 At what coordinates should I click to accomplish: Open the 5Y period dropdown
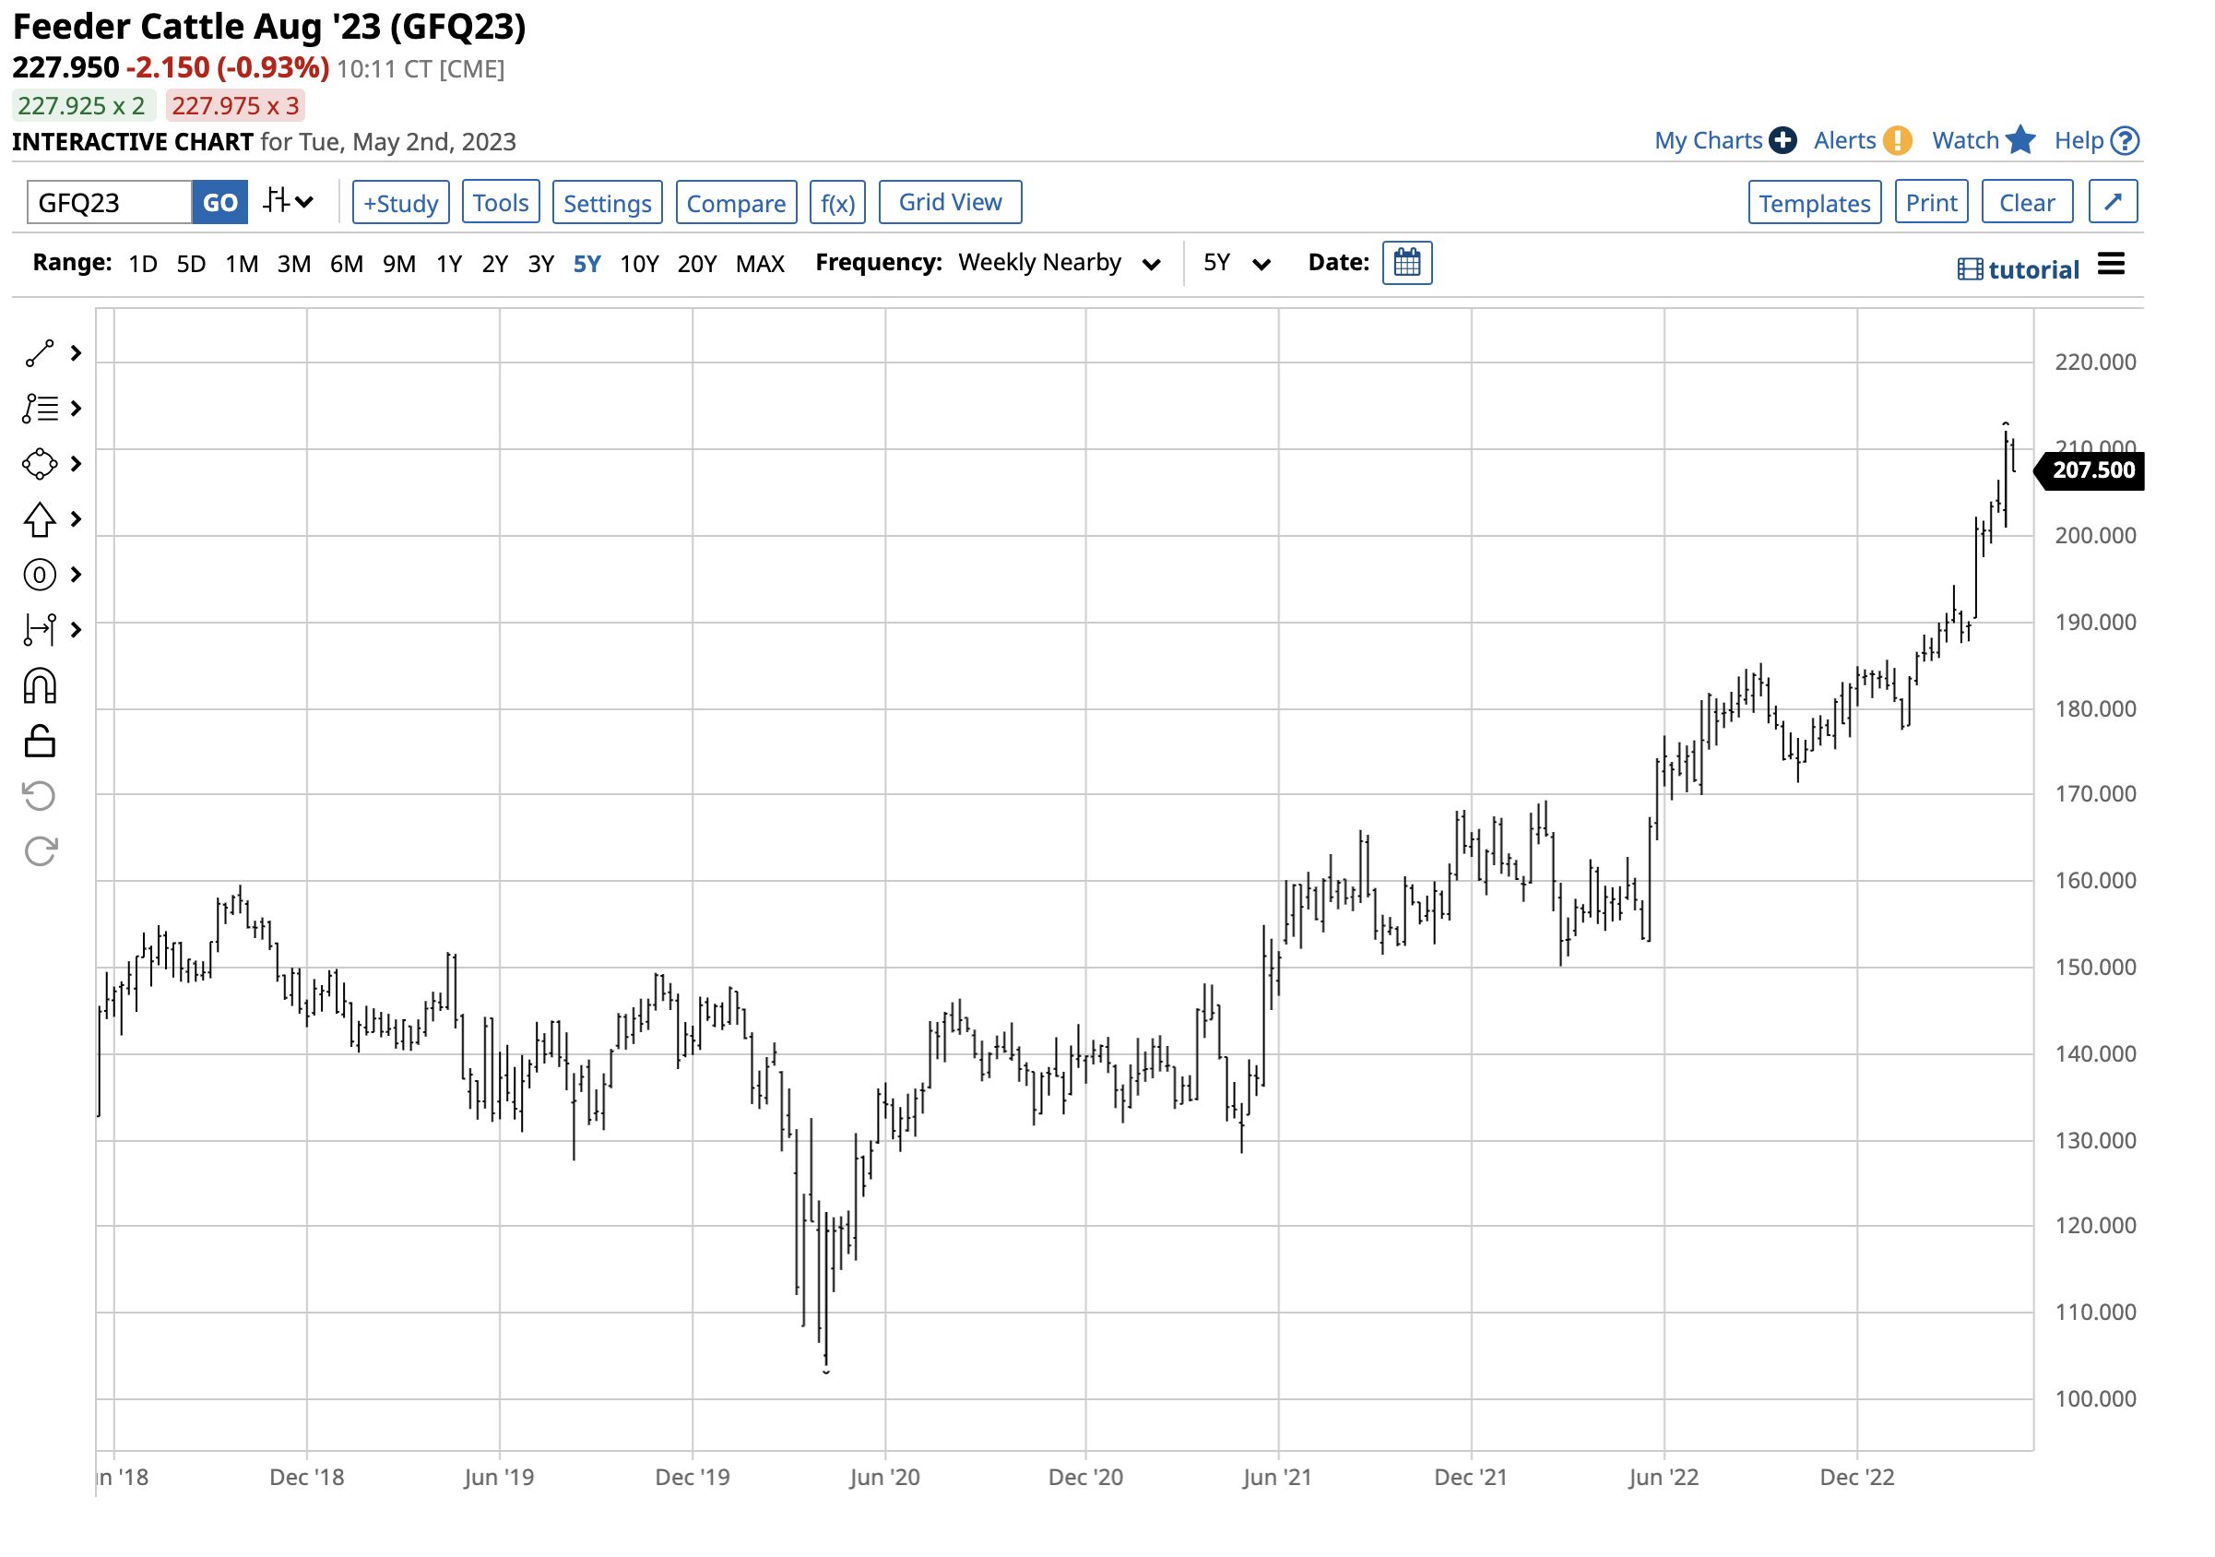[x=1236, y=264]
